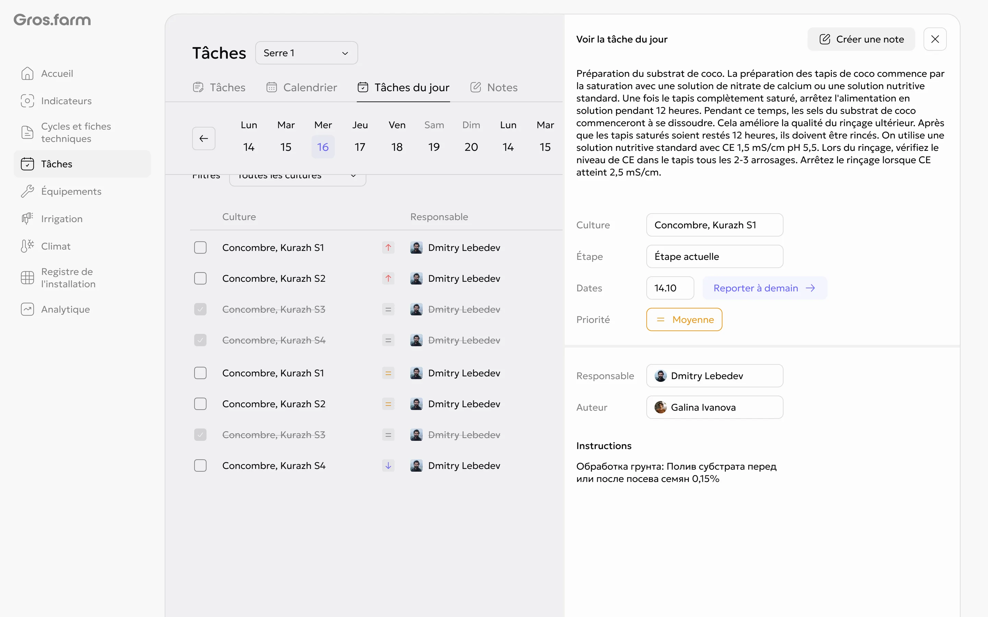
Task: Check the second Concombre, Kurazh S2 task
Action: point(200,404)
